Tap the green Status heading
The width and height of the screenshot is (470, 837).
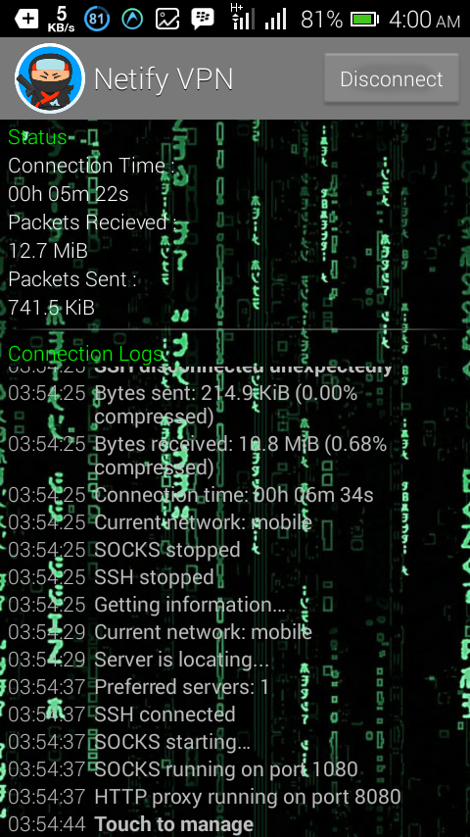pos(37,136)
